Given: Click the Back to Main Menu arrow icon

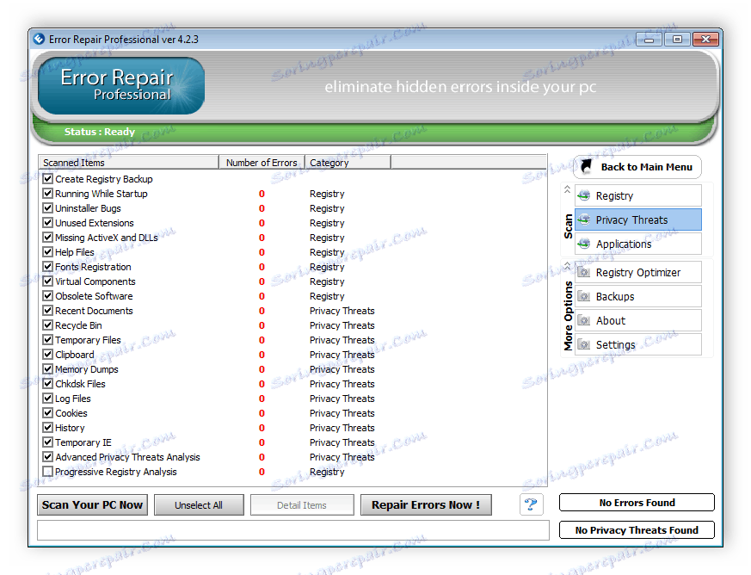Looking at the screenshot, I should pos(586,166).
